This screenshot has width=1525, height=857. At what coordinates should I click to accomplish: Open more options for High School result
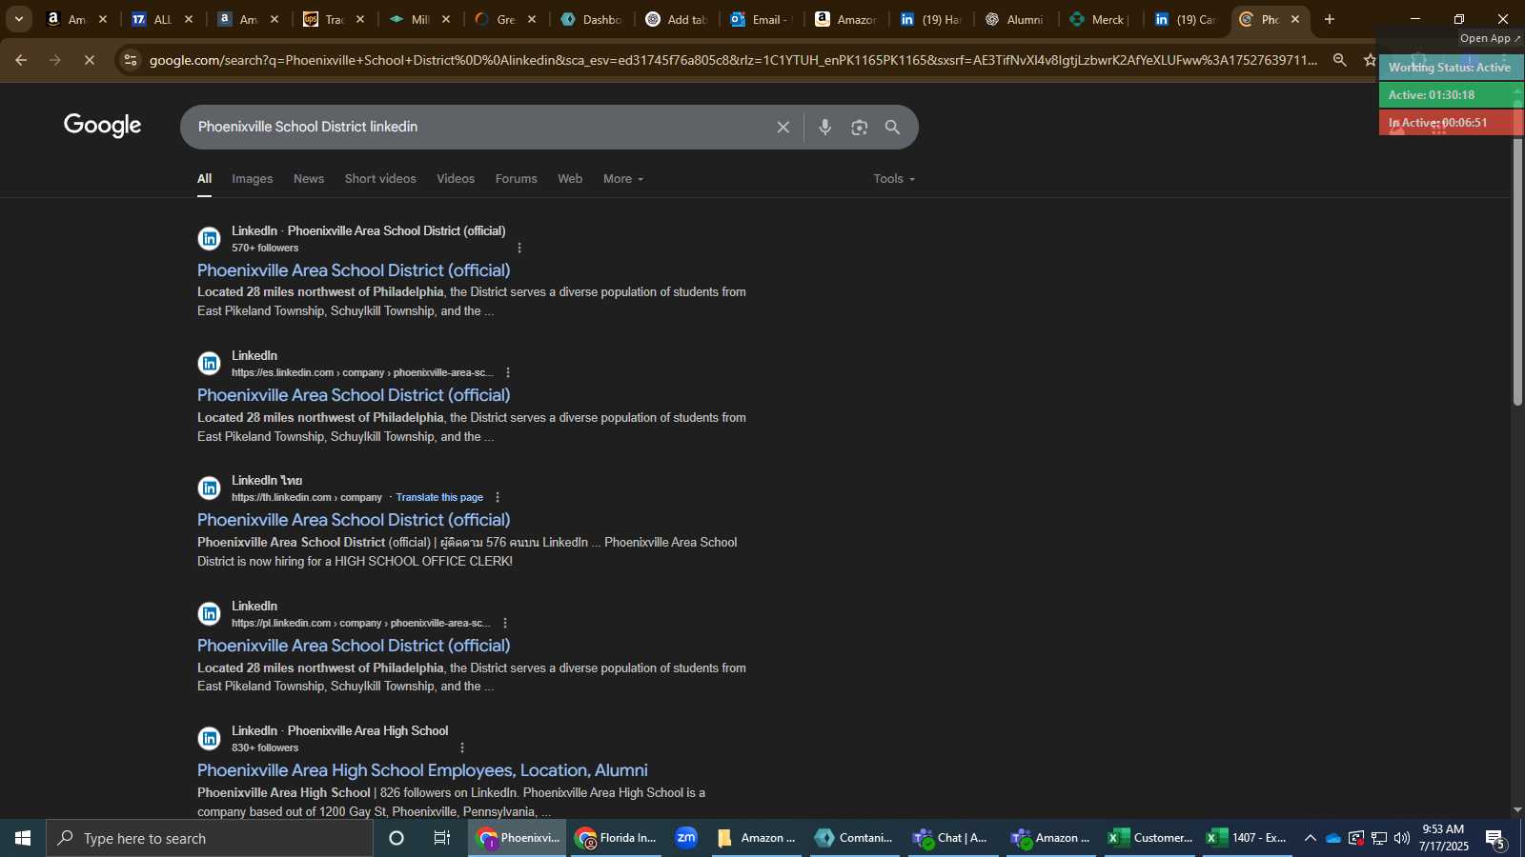tap(462, 747)
